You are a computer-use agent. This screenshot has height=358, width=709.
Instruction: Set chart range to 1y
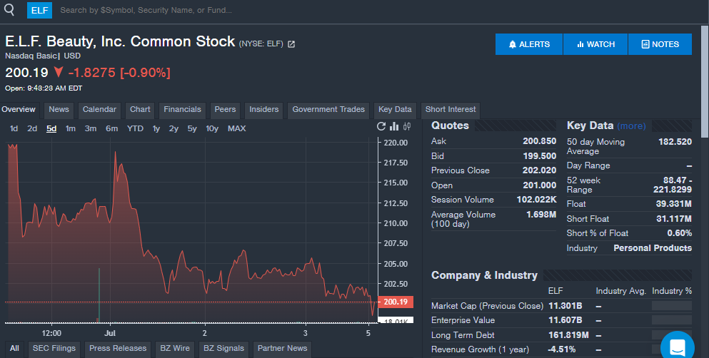(156, 128)
